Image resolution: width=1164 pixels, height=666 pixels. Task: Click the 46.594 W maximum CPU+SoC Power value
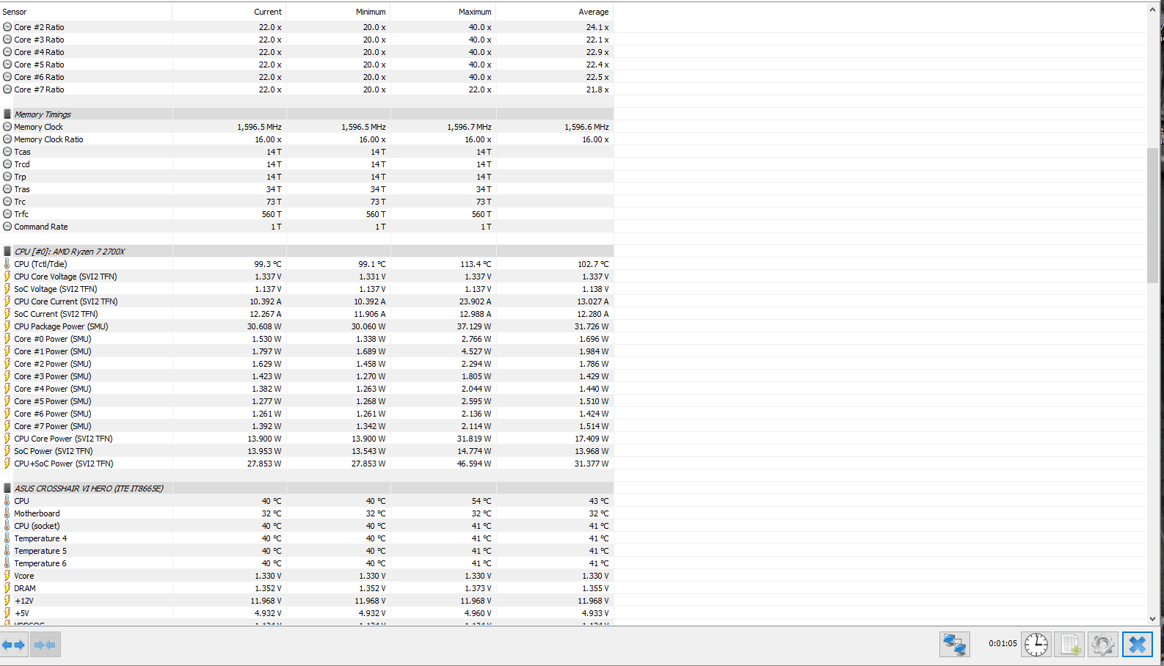pos(474,464)
